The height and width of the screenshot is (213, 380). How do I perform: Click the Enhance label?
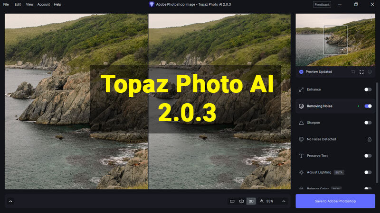(313, 89)
